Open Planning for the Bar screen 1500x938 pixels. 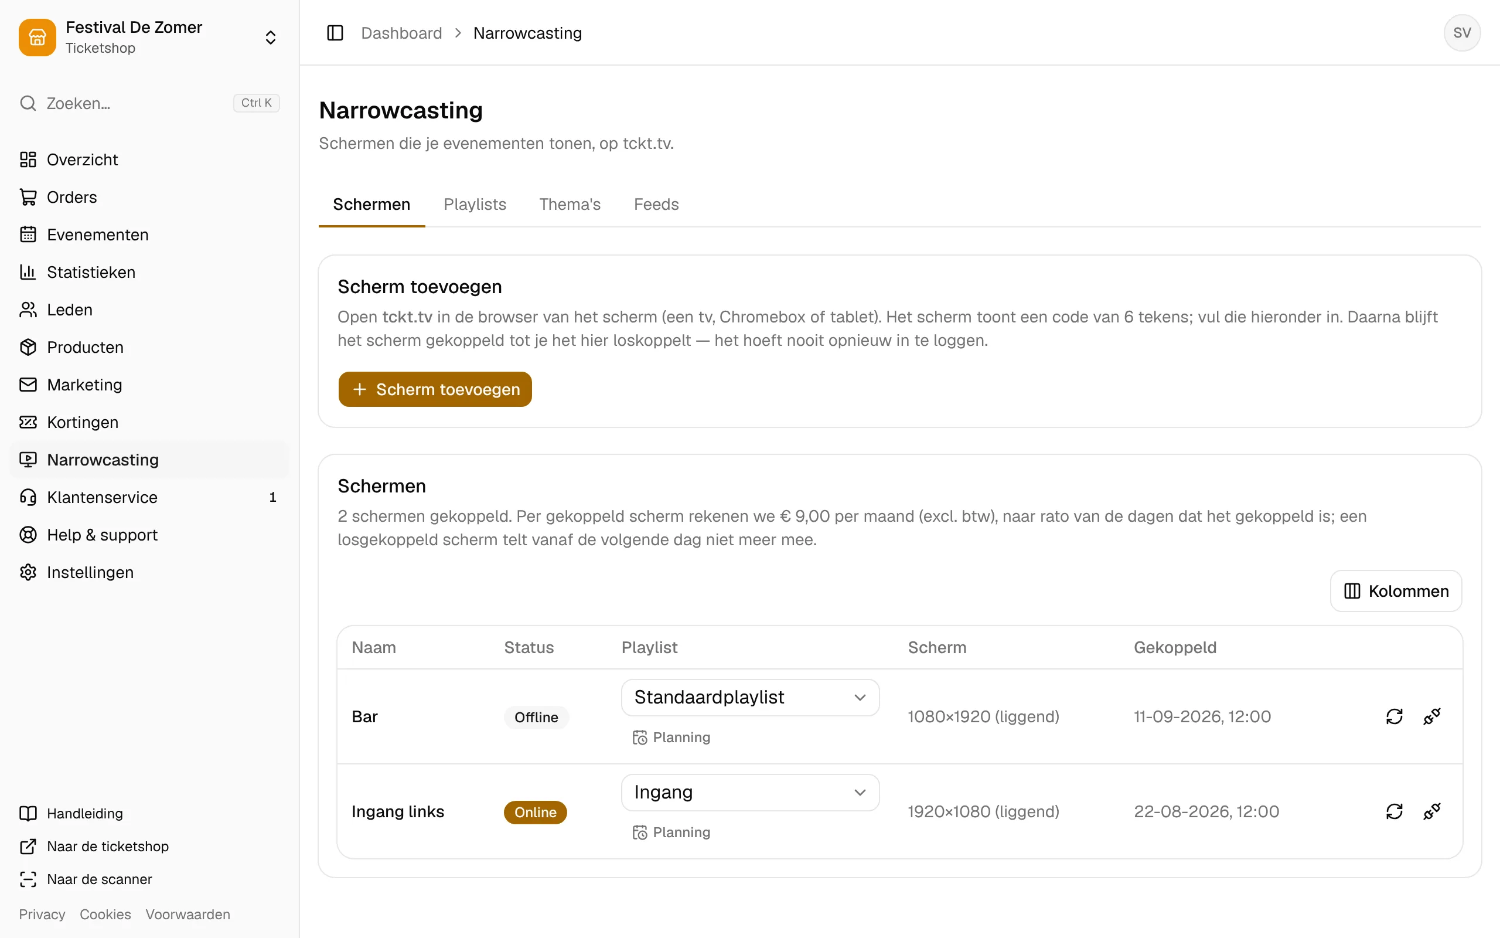point(671,737)
